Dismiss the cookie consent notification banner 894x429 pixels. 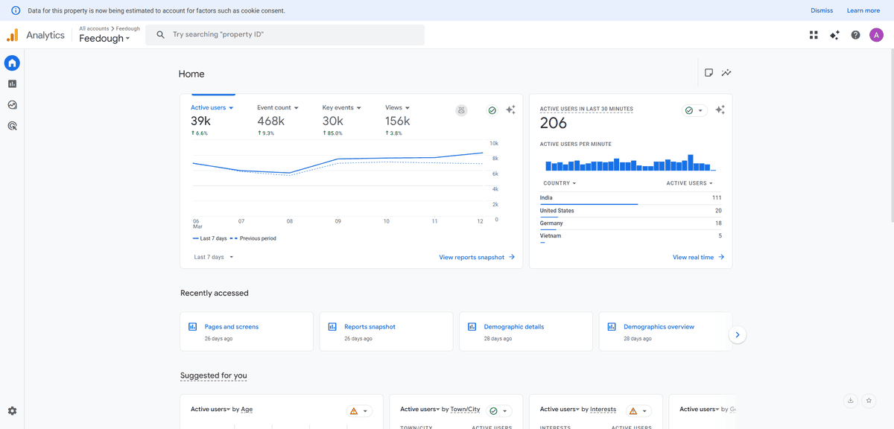coord(821,10)
